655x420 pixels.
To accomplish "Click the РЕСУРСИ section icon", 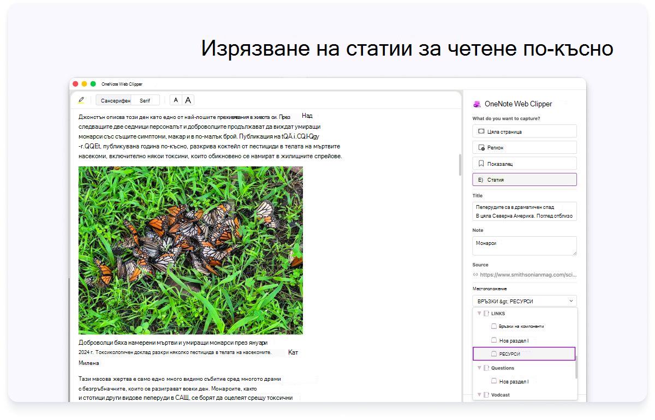I will pos(494,354).
